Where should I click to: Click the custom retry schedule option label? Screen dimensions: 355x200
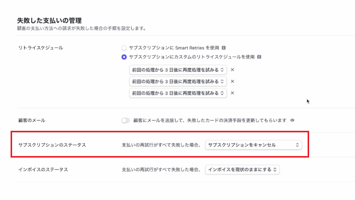point(192,57)
